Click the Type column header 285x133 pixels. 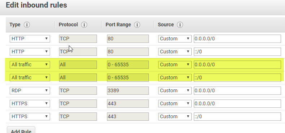point(15,25)
